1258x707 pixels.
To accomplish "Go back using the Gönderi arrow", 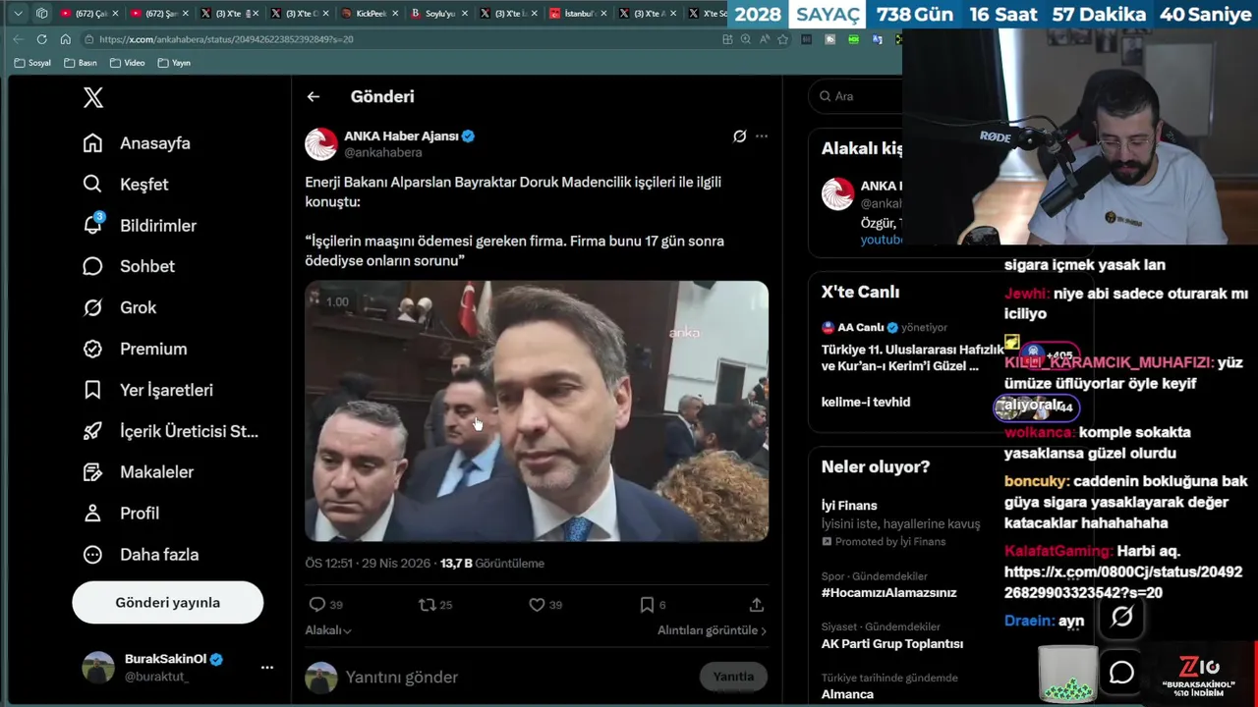I will coord(313,96).
